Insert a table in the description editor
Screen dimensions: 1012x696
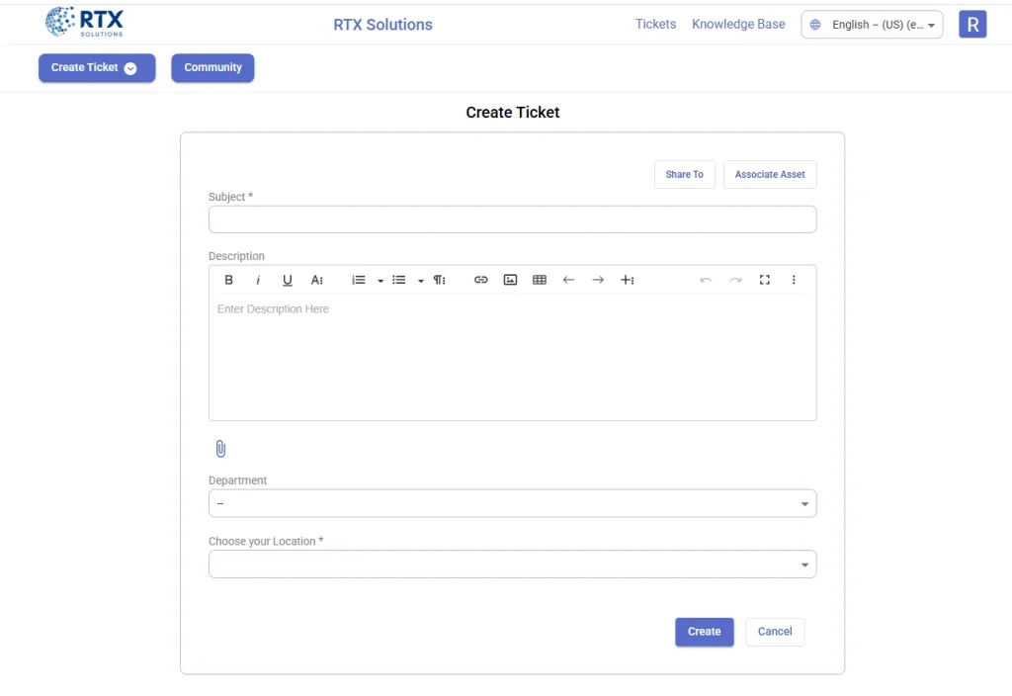pyautogui.click(x=539, y=280)
